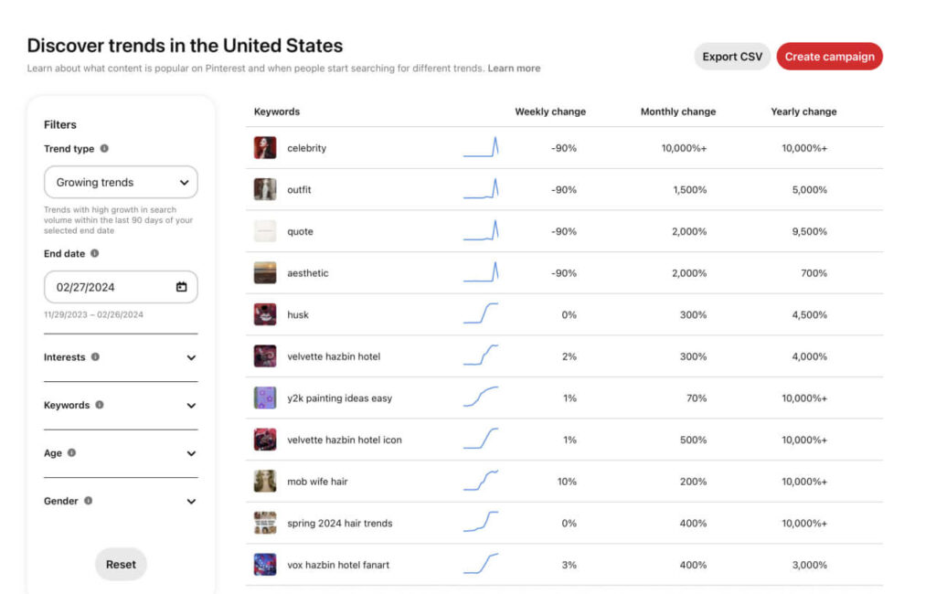This screenshot has width=936, height=594.
Task: Click the Keywords filter info icon
Action: pos(100,405)
